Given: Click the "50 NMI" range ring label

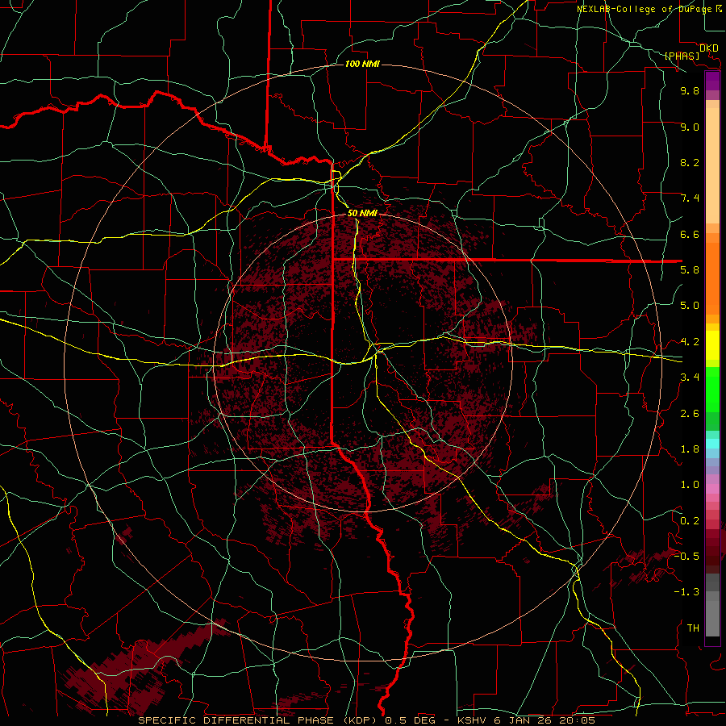Looking at the screenshot, I should click(x=362, y=213).
